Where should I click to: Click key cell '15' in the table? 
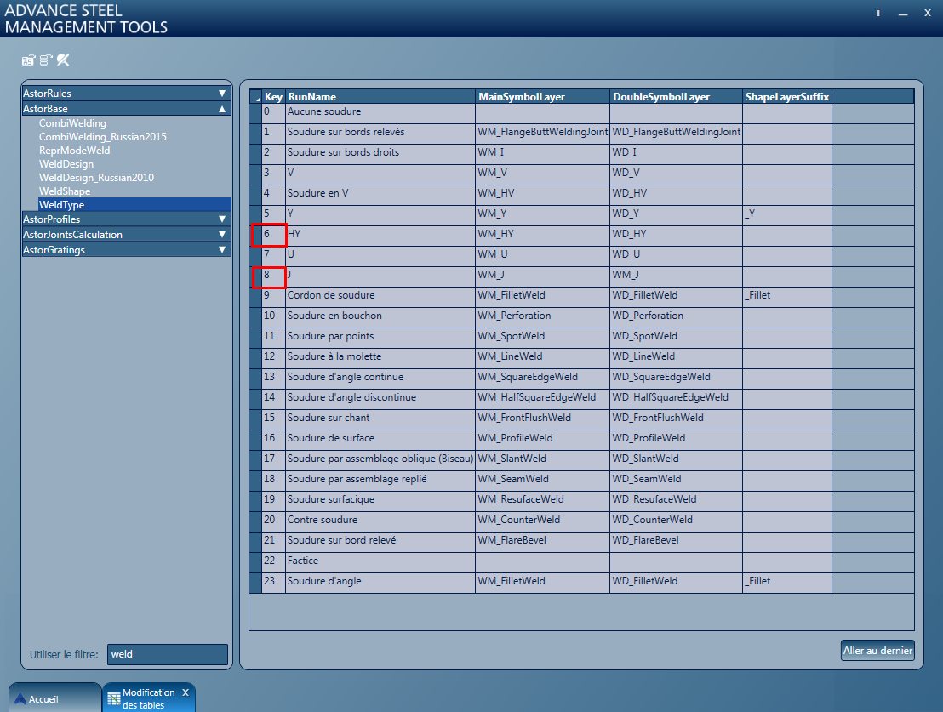[273, 419]
